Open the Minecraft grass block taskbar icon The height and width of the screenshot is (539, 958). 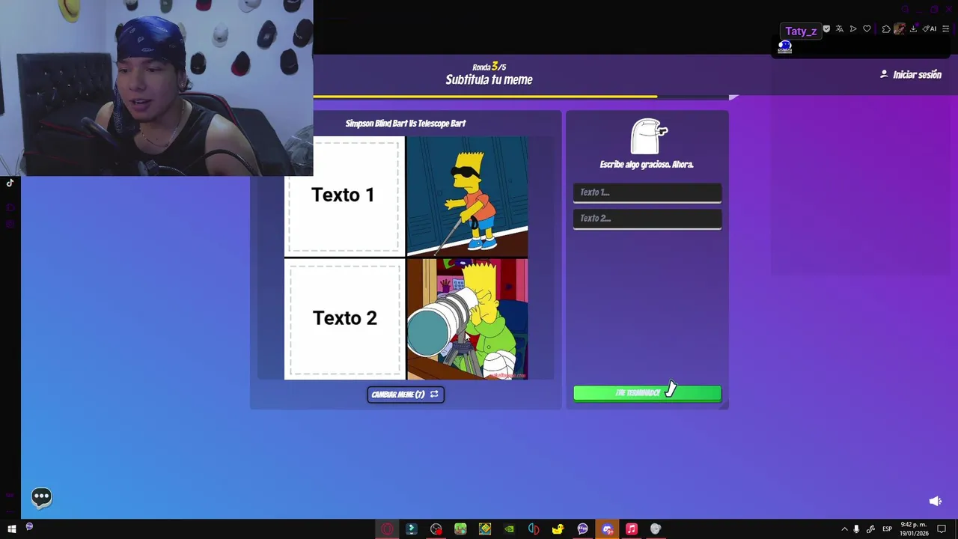460,529
